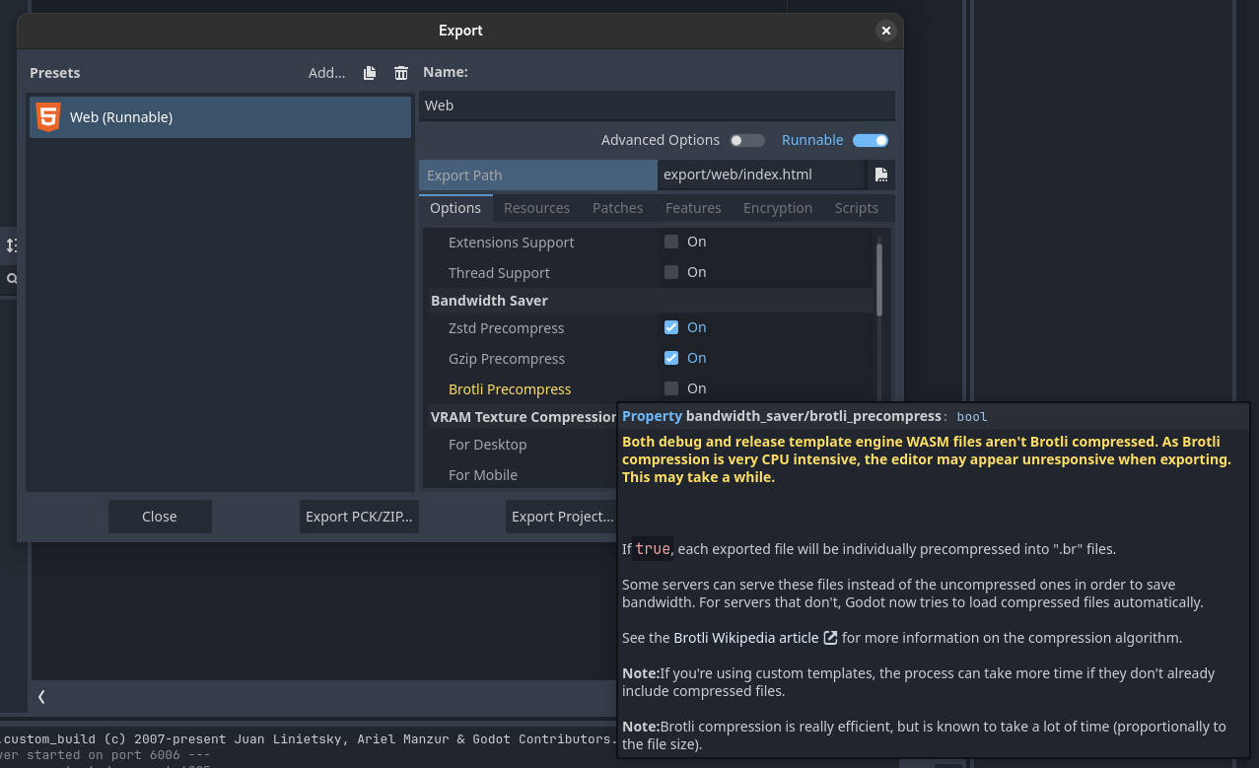Image resolution: width=1259 pixels, height=768 pixels.
Task: Click the Runnable label text
Action: [812, 140]
